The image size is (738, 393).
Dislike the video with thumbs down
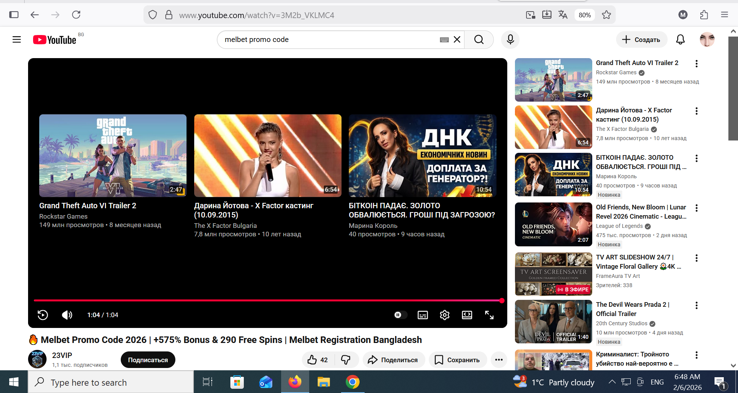pos(346,360)
